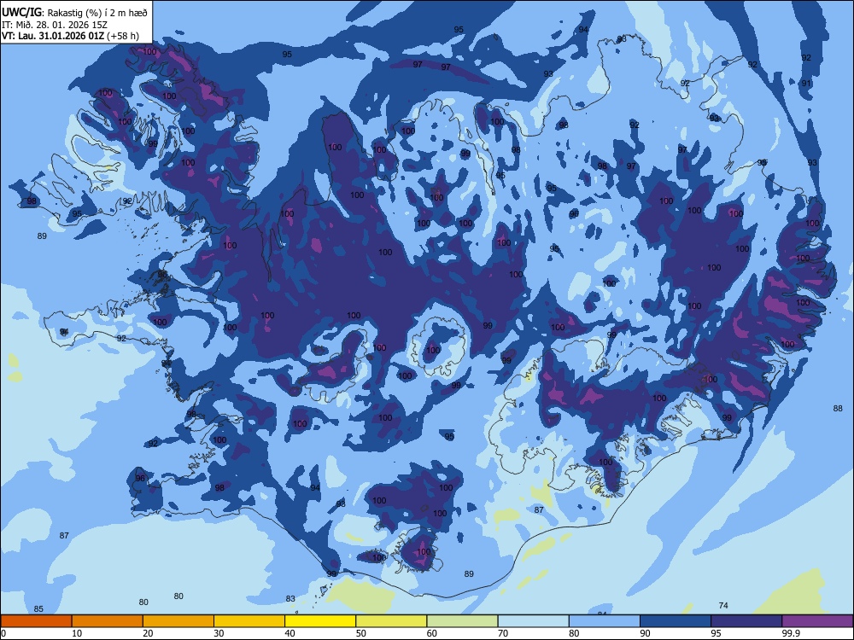
Task: Click the pale yellow 50–60 legend swatch
Action: coord(391,621)
